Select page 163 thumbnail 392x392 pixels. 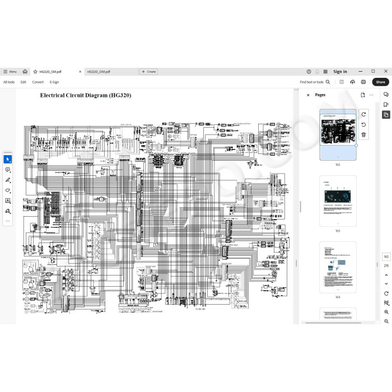coord(338,201)
